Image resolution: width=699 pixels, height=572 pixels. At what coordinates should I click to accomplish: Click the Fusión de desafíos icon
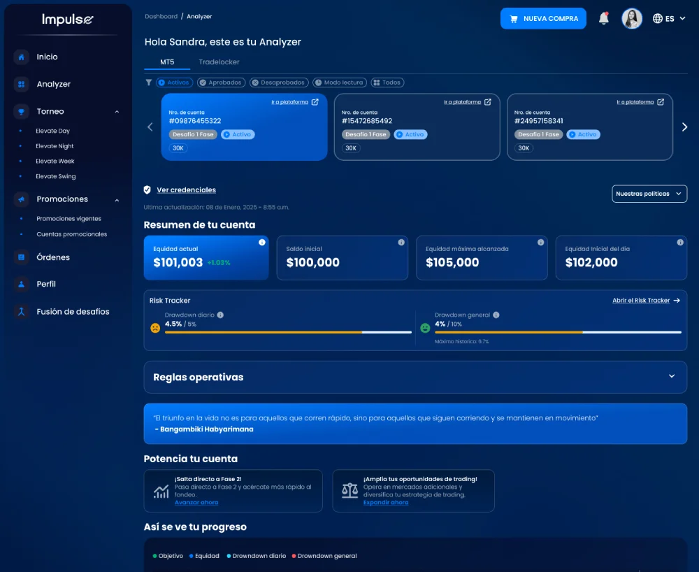coord(21,312)
